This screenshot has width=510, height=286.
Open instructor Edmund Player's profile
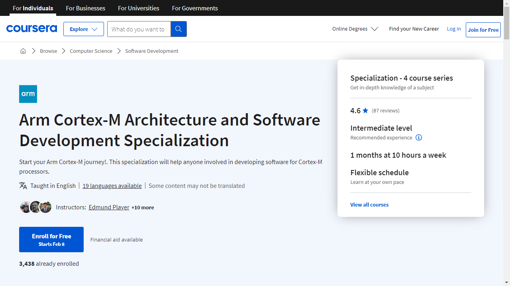coord(109,207)
